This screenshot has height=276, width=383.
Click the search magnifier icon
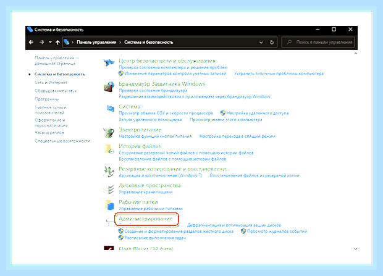[x=289, y=42]
